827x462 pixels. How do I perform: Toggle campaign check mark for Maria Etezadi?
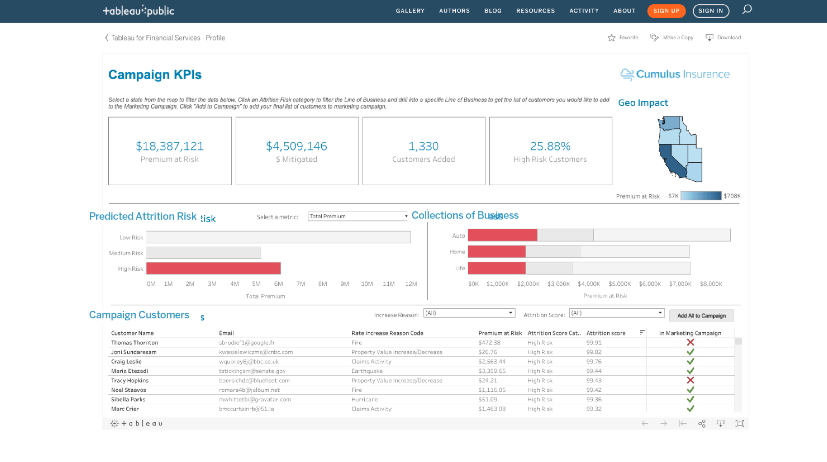(690, 371)
